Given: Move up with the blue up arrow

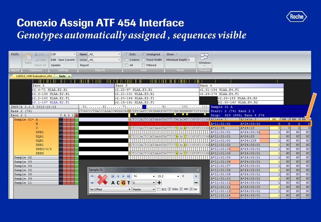Looking at the screenshot, I should (x=92, y=176).
